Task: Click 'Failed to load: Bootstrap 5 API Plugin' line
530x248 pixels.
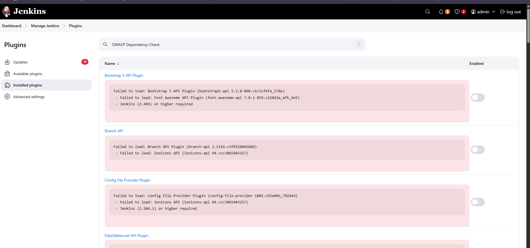Action: pos(199,91)
